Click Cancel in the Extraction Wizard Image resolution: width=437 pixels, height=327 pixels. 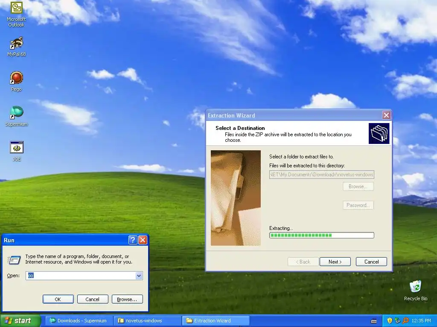click(x=372, y=262)
